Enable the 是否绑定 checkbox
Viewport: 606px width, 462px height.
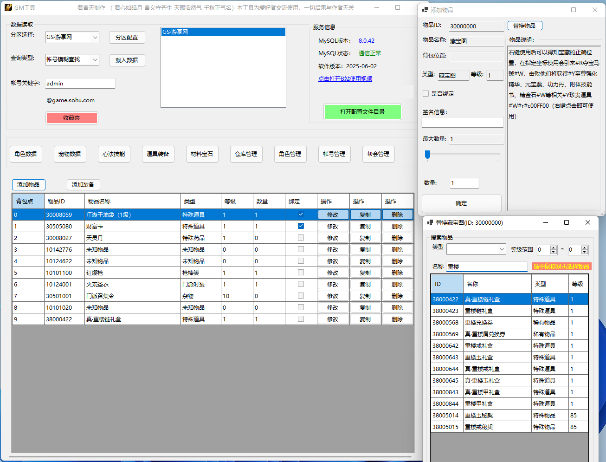click(425, 94)
